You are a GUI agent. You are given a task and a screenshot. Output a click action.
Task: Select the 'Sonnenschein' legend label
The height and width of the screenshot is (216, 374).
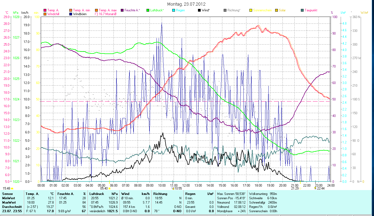point(262,10)
